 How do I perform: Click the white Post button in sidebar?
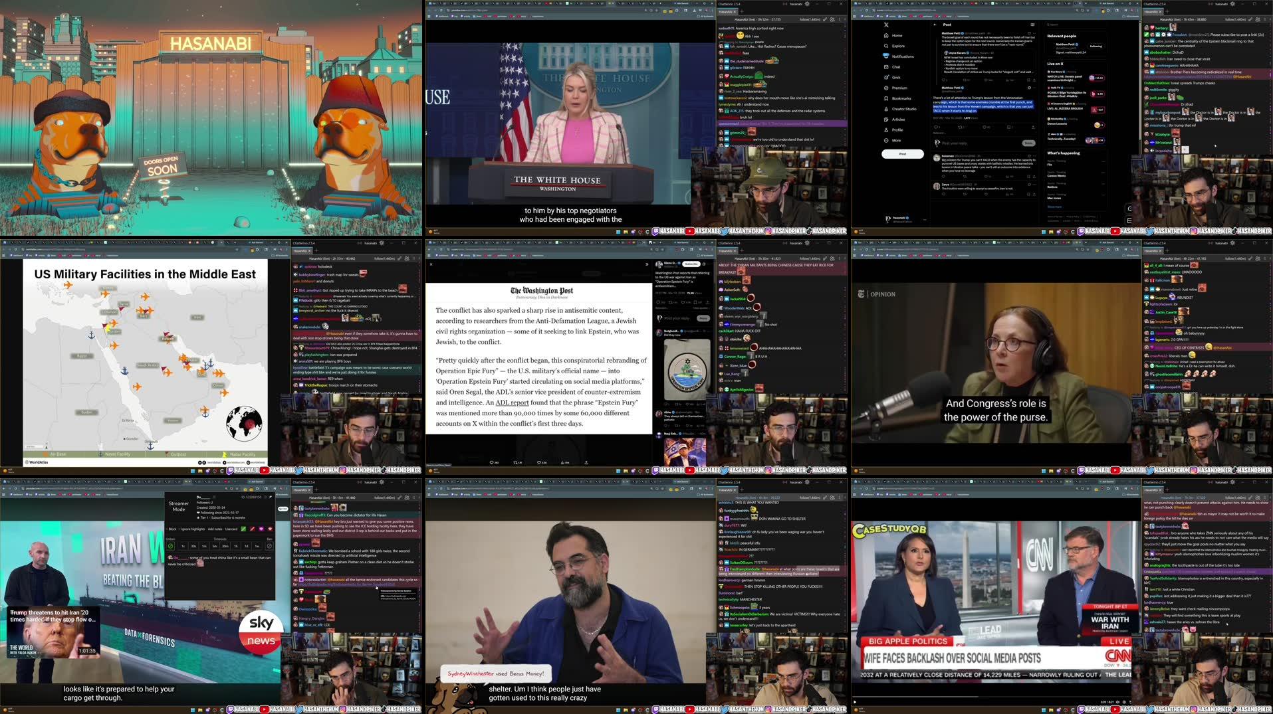[x=902, y=154]
